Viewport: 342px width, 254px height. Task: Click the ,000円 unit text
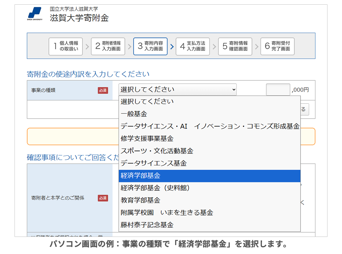(300, 90)
